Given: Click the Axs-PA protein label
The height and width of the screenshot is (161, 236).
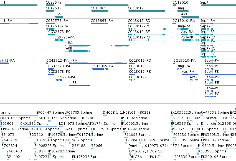Looking at the screenshot, I should pos(188,72).
